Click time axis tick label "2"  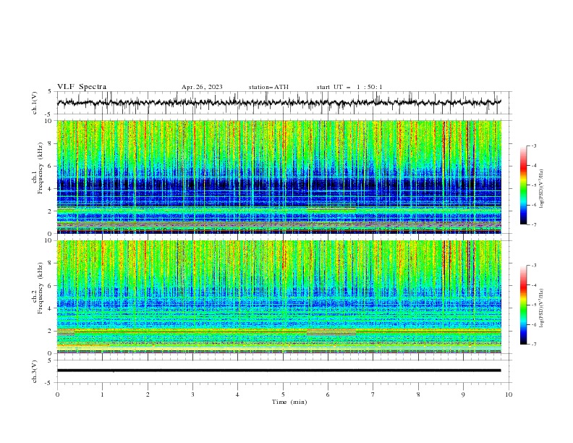[148, 395]
